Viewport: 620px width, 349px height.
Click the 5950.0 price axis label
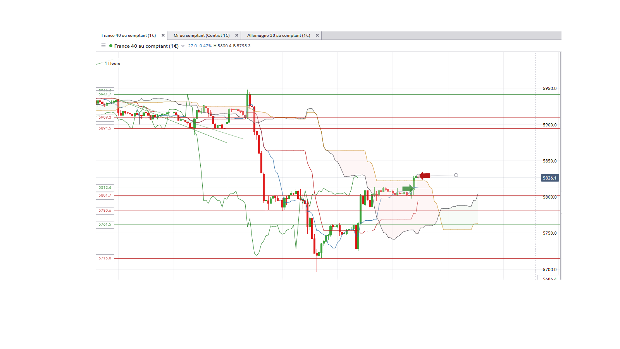549,88
